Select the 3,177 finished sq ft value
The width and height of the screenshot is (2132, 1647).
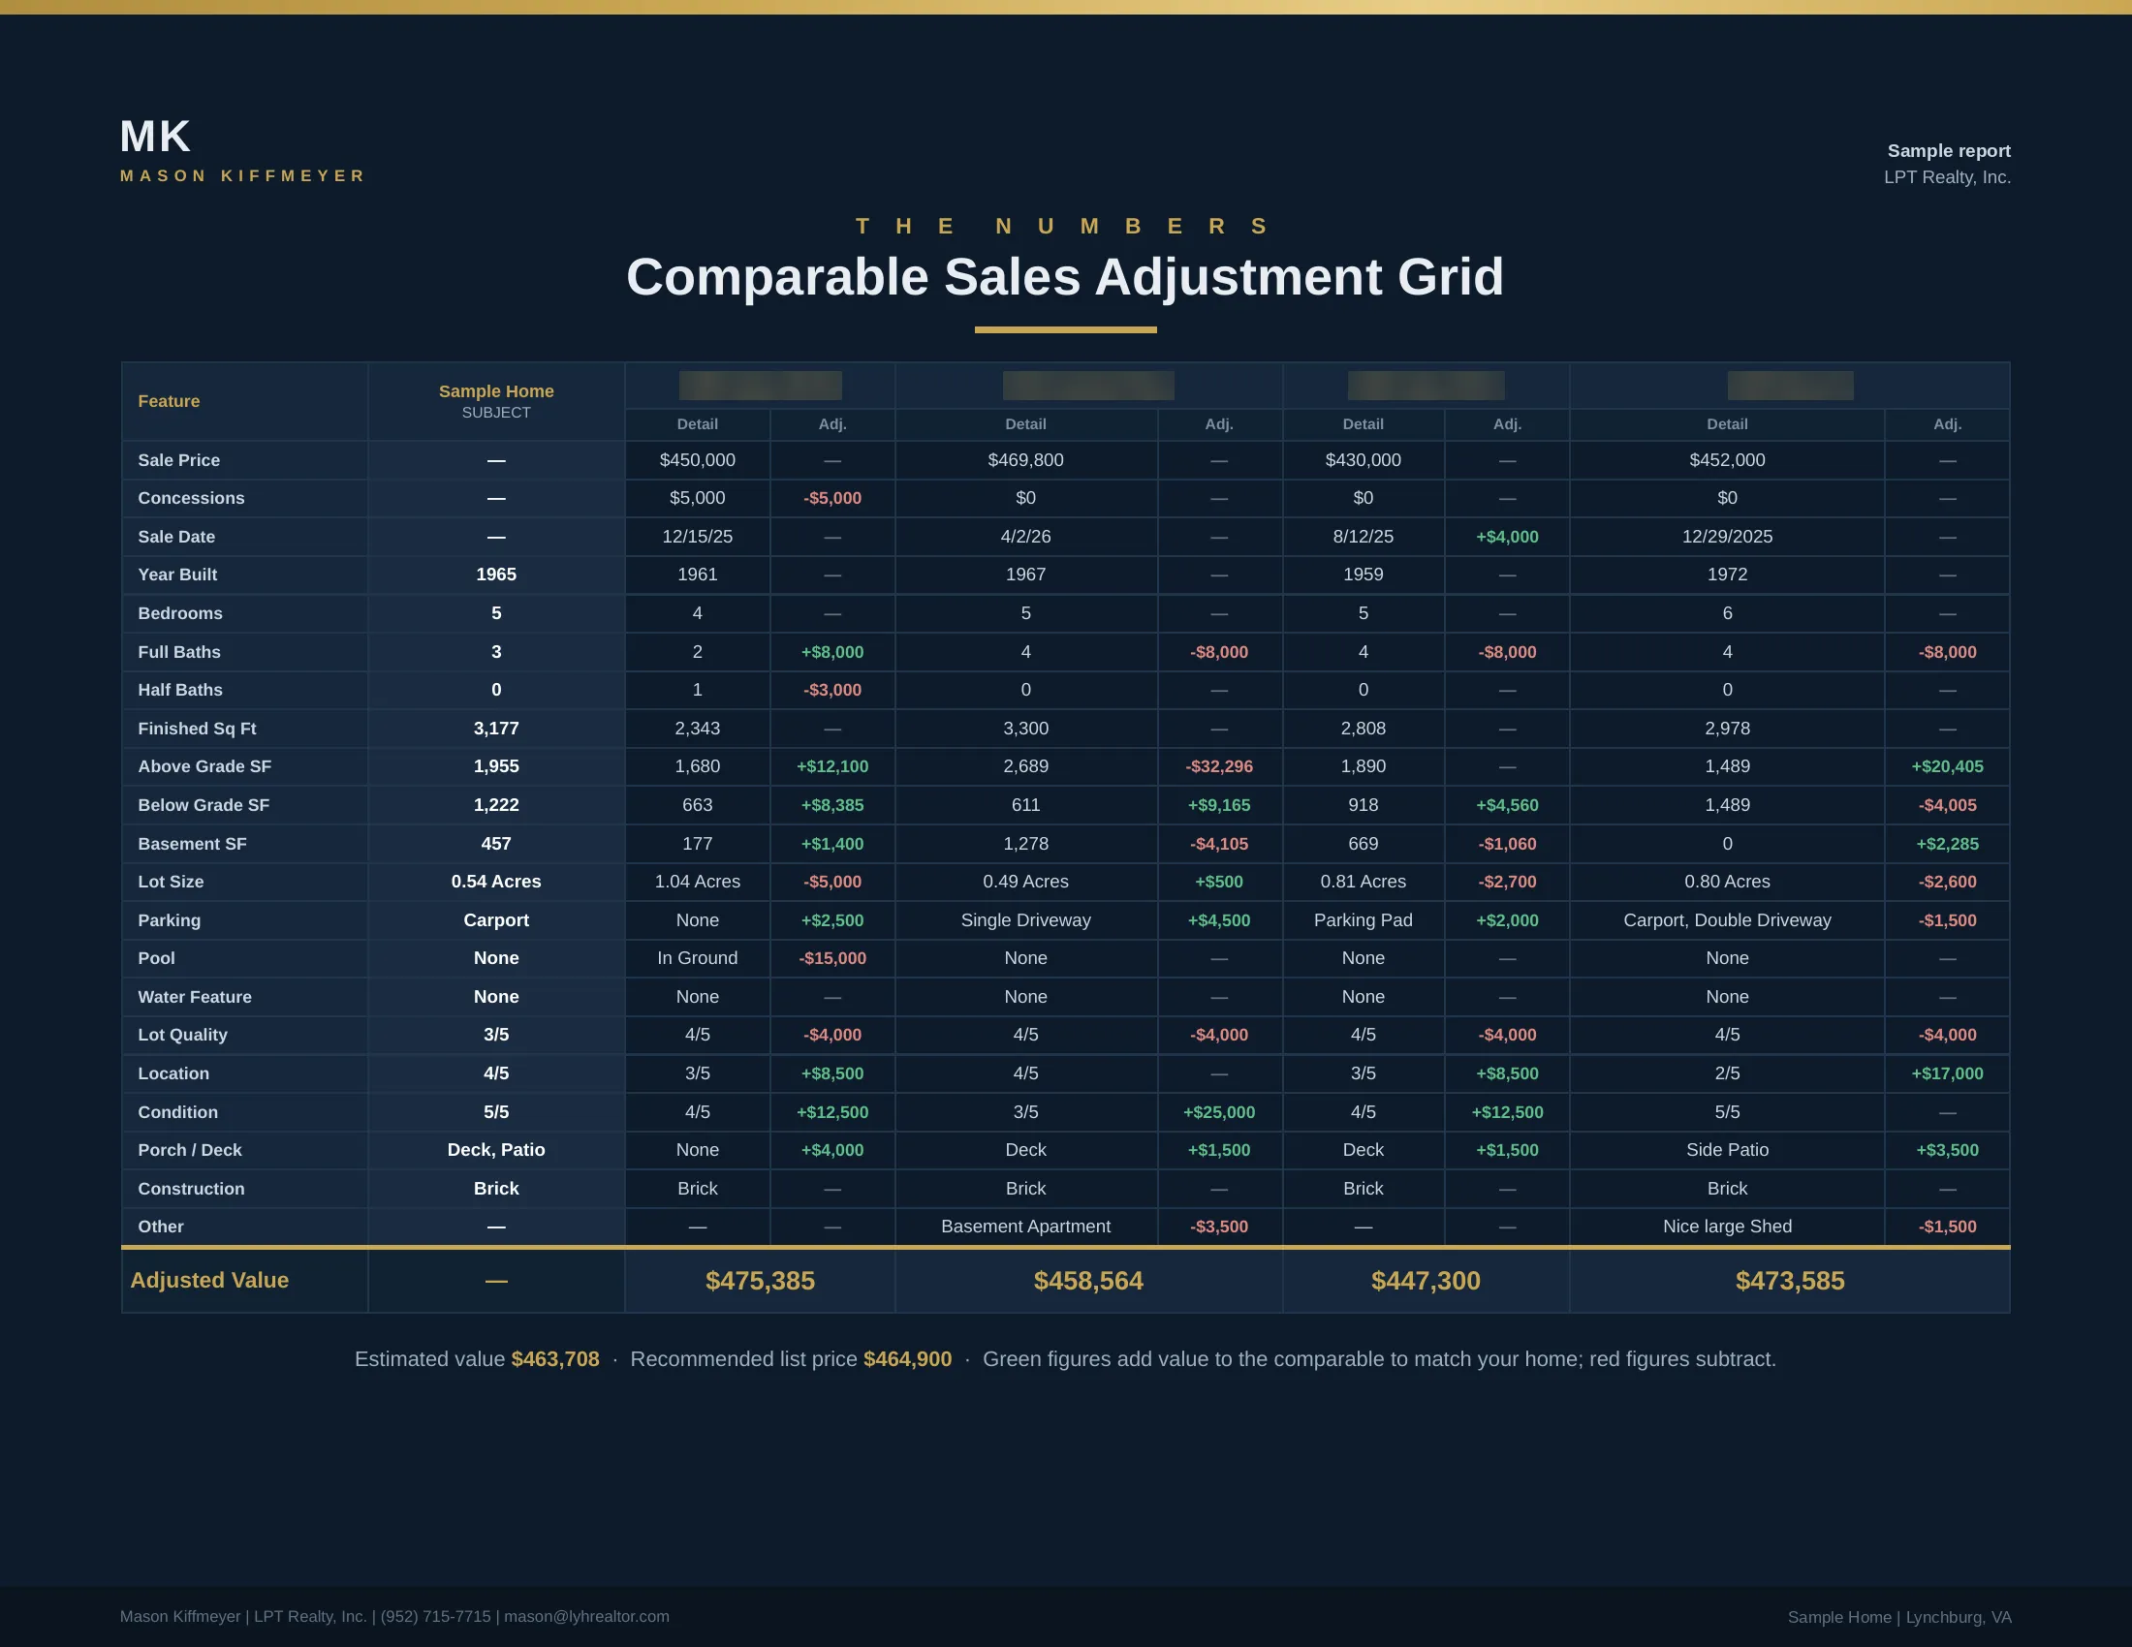point(496,729)
